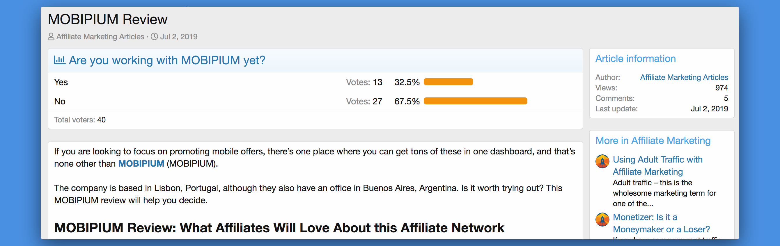Click Votes: 13 for the Yes option

(364, 82)
